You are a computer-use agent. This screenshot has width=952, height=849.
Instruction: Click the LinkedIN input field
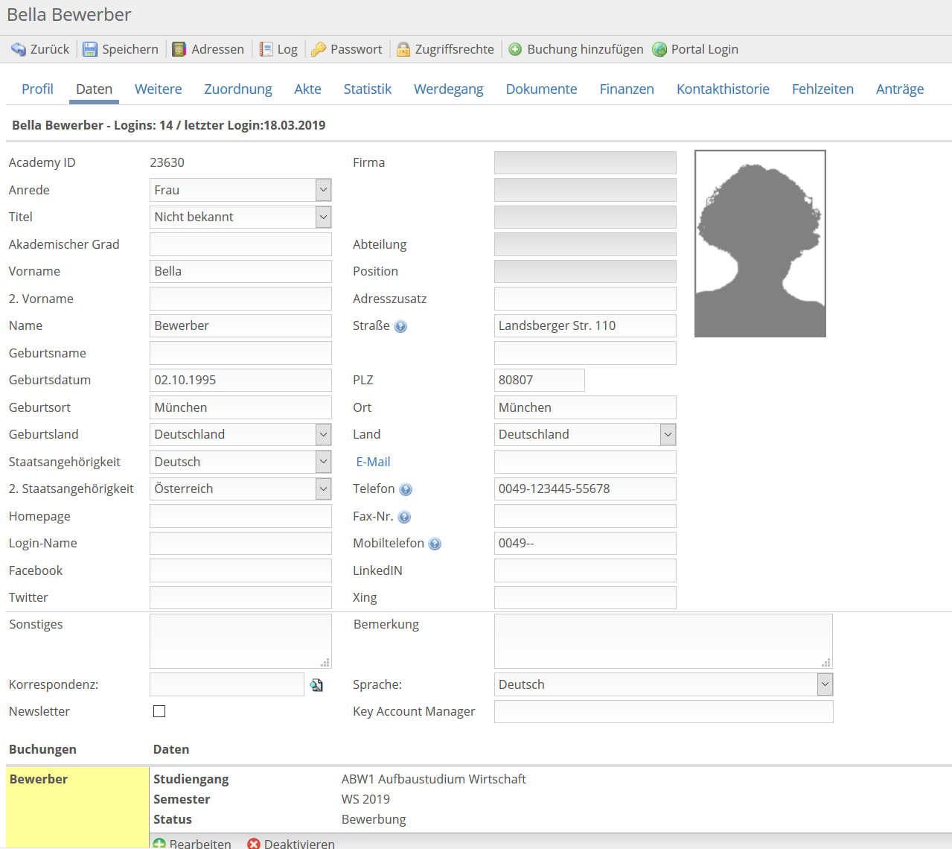point(585,570)
